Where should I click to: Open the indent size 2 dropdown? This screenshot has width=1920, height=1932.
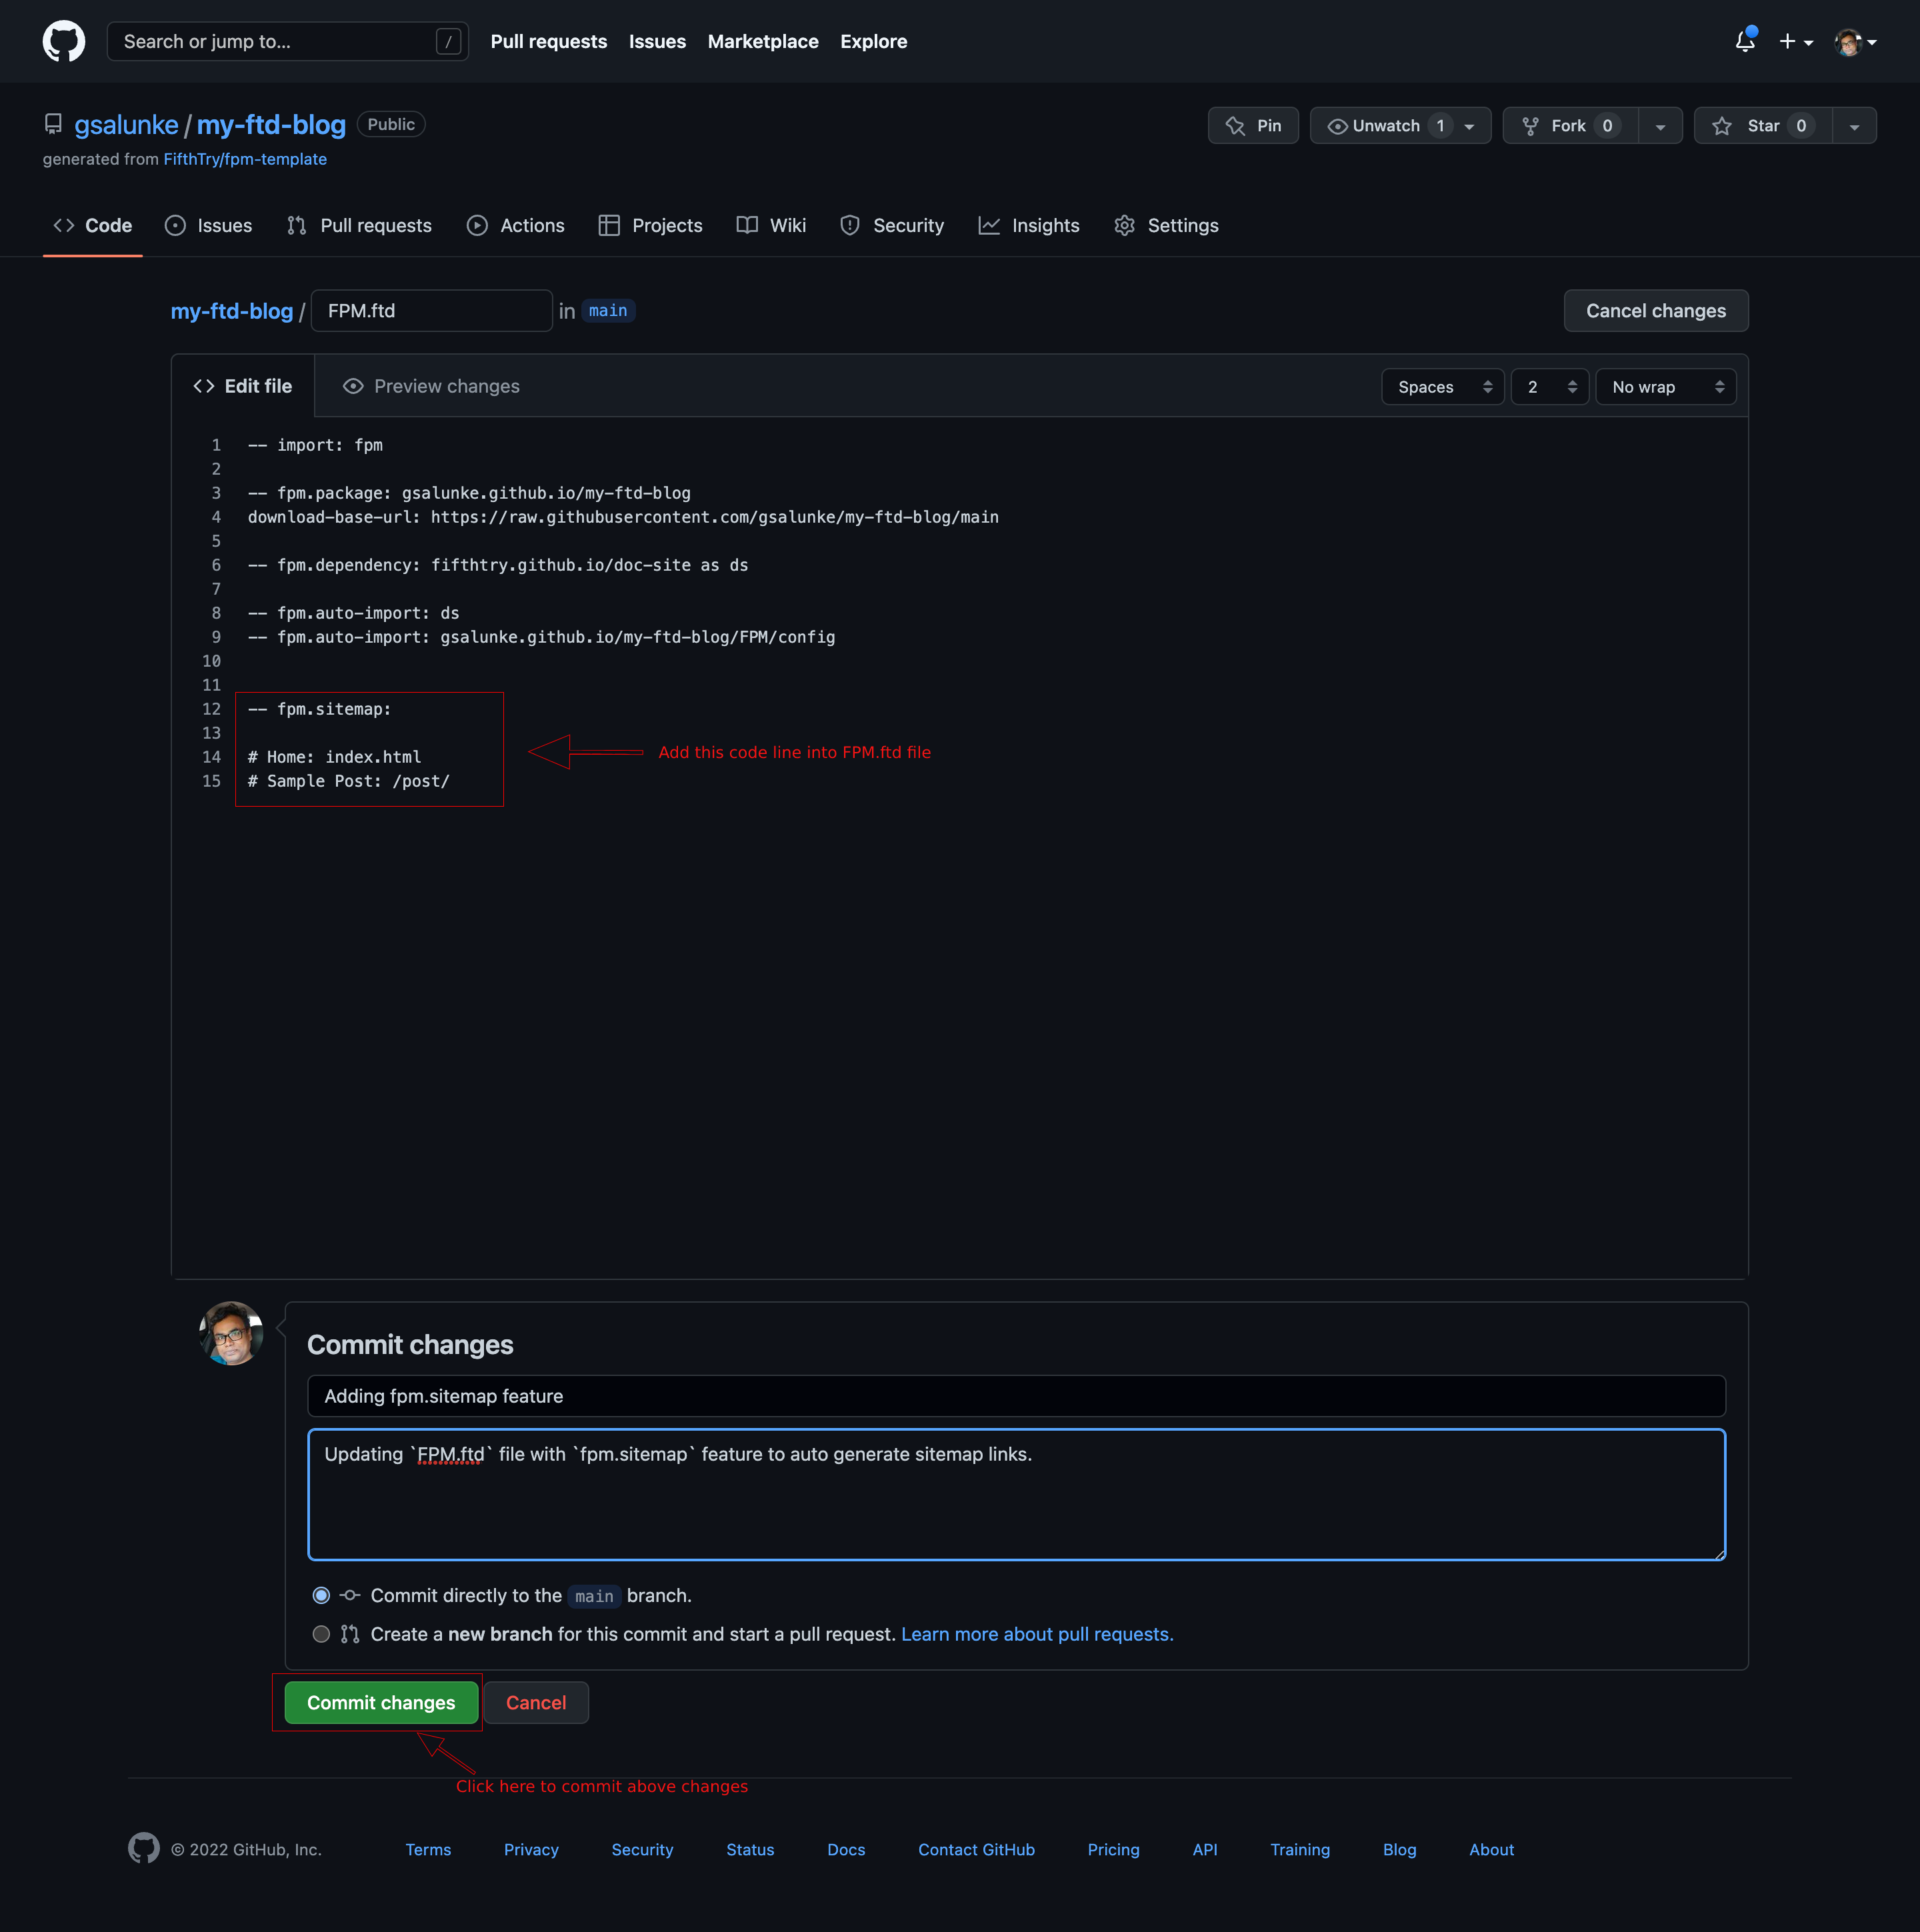(x=1549, y=387)
